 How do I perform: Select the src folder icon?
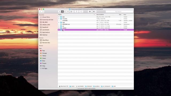61,26
